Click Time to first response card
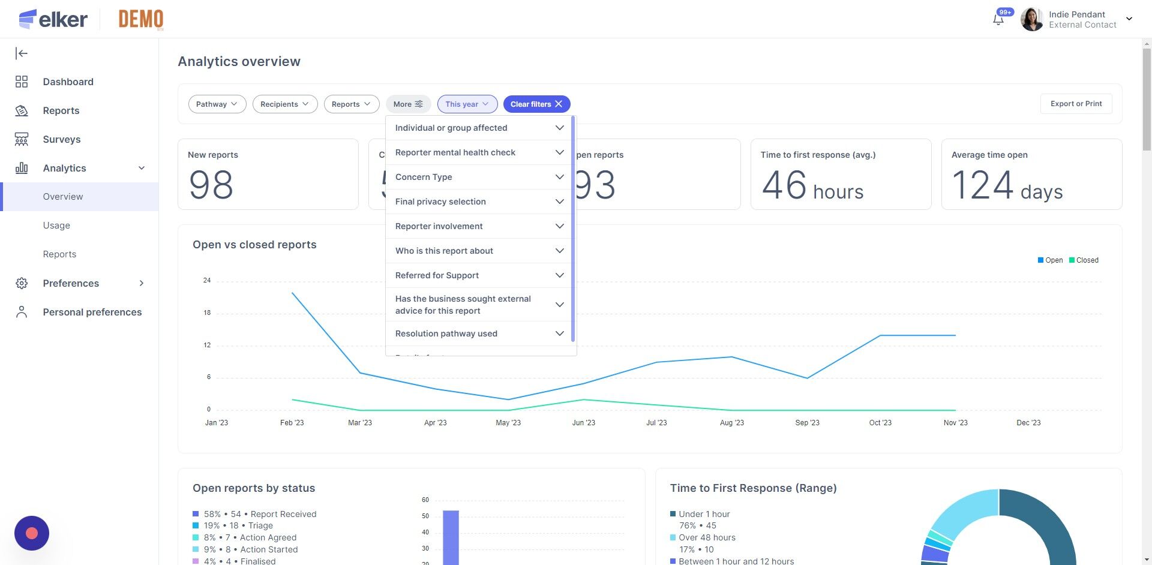Image resolution: width=1152 pixels, height=565 pixels. [x=841, y=175]
